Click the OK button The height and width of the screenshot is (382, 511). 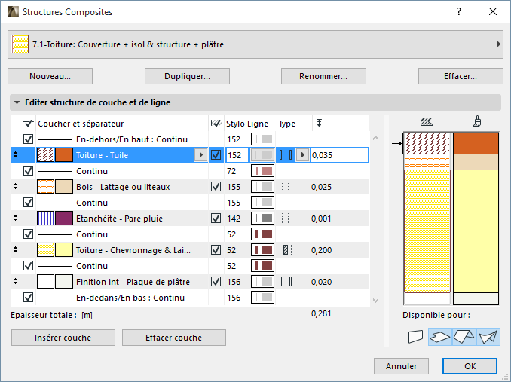[x=470, y=366]
